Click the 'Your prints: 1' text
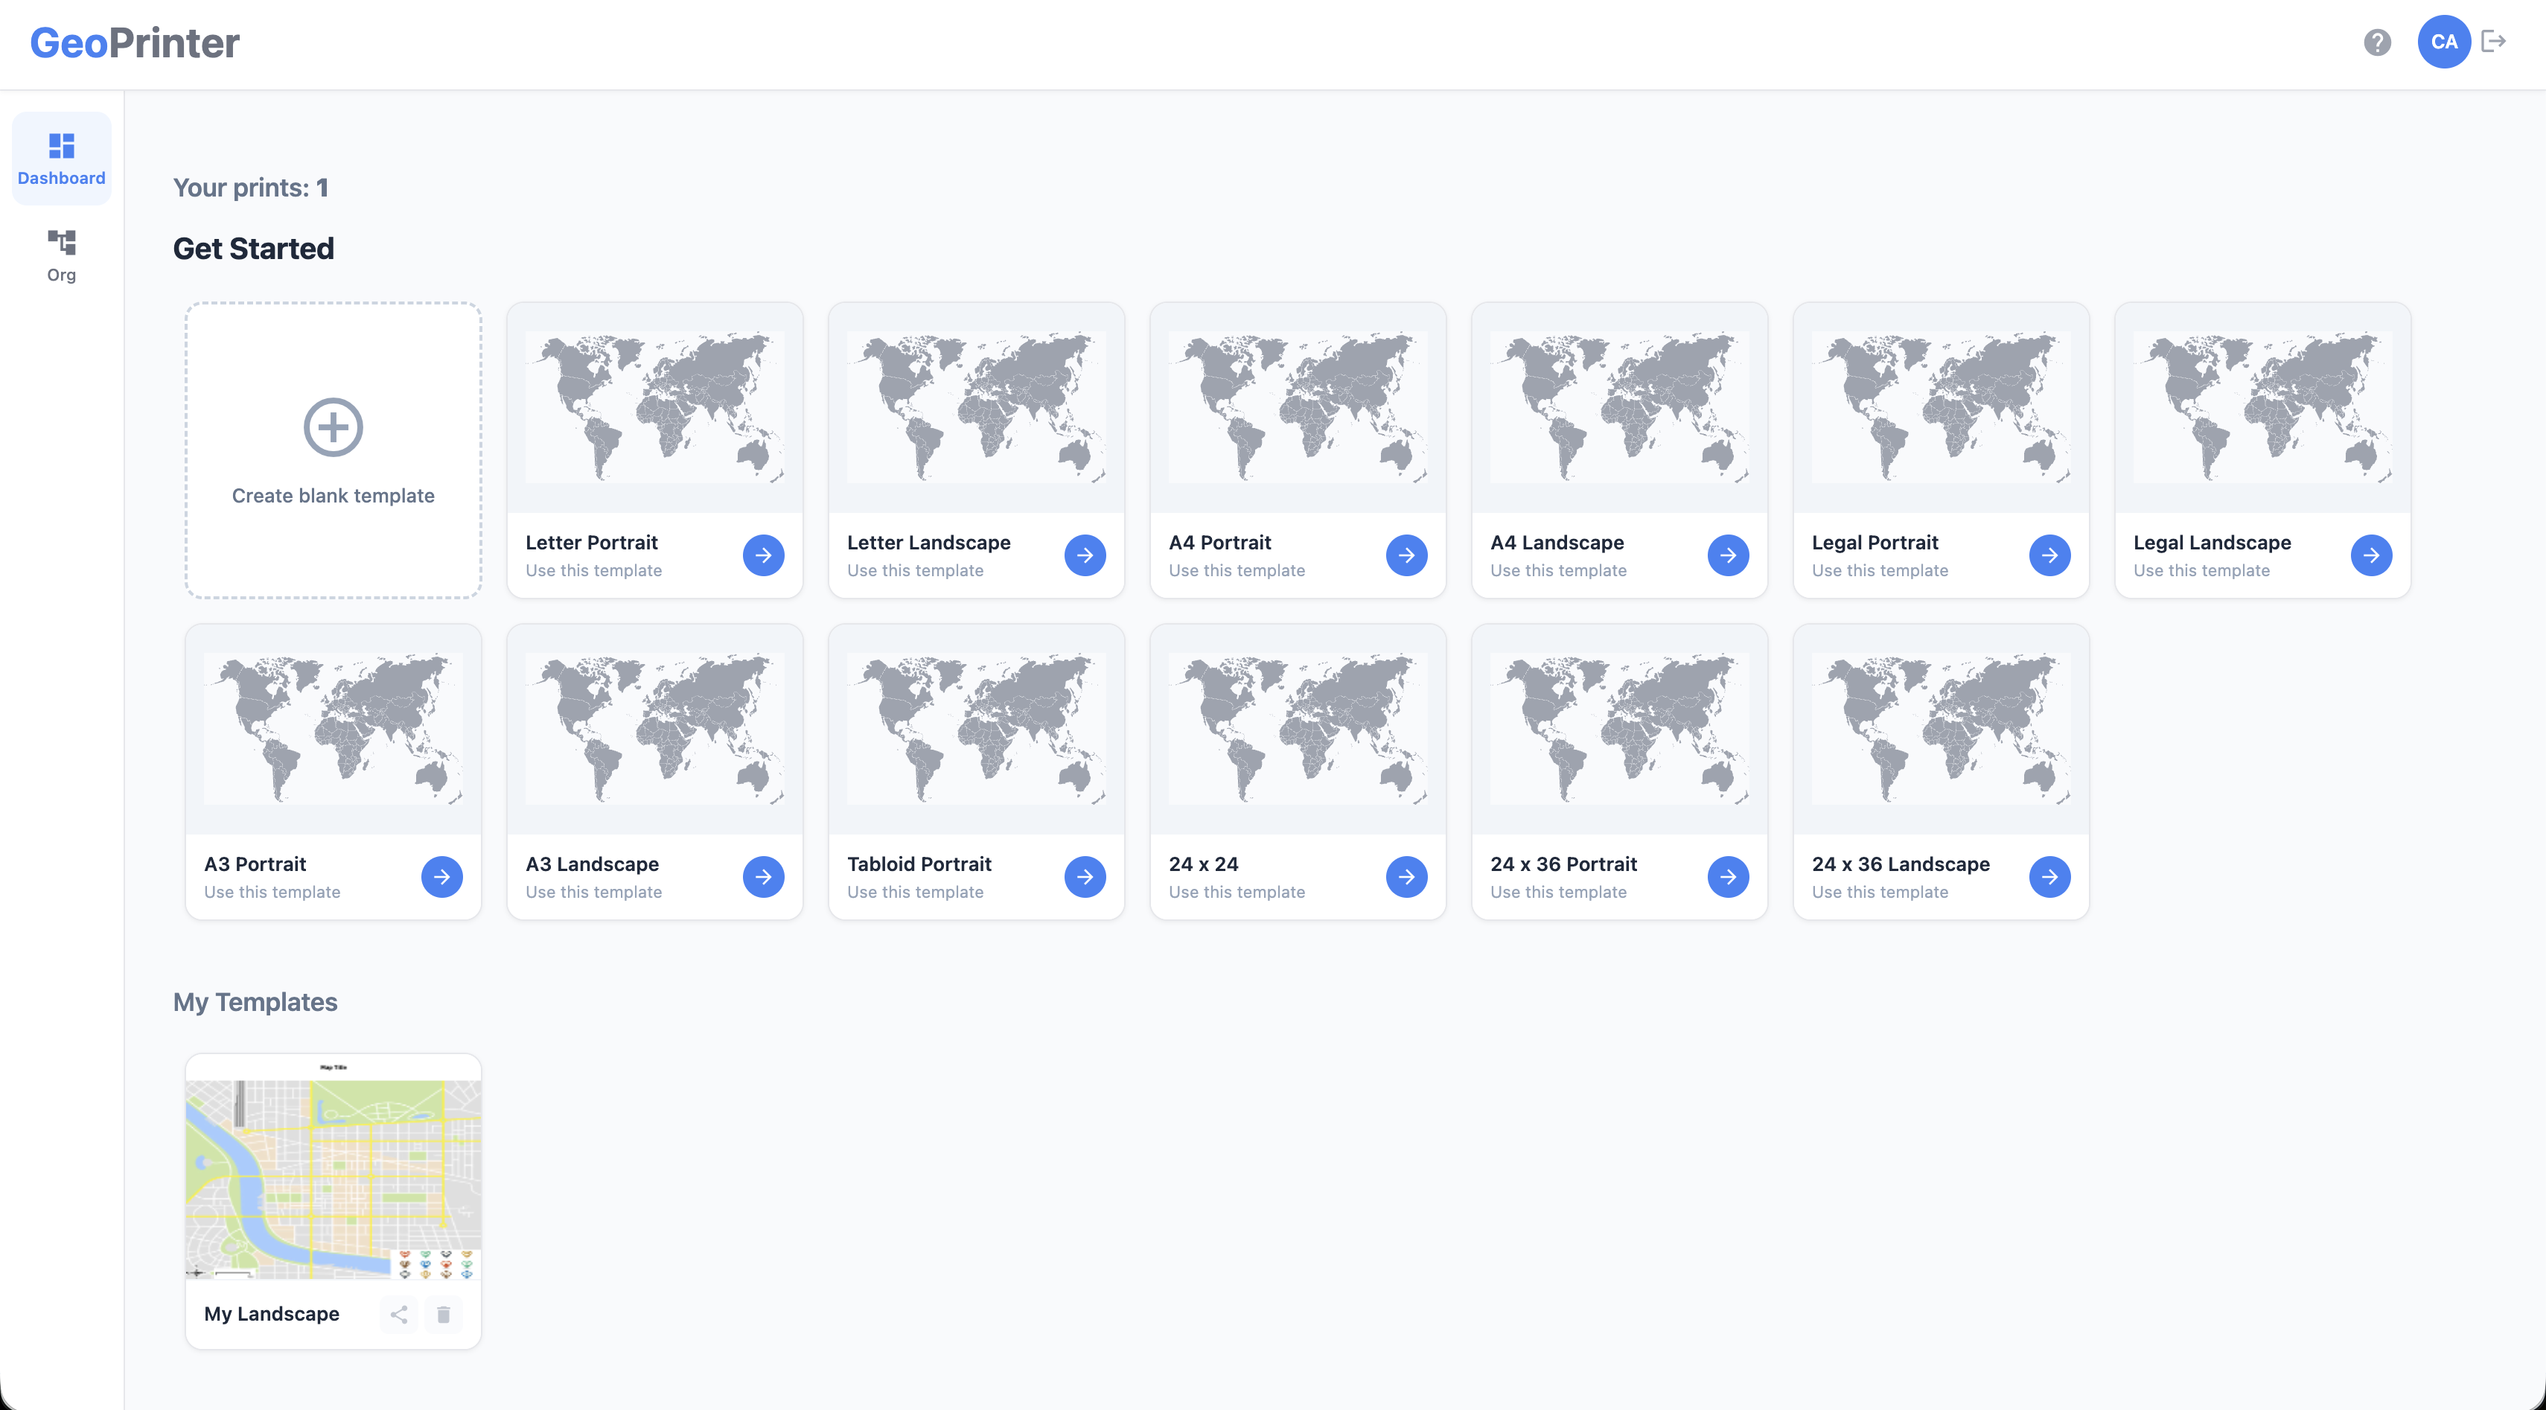Screen dimensions: 2546x1410 (x=251, y=188)
